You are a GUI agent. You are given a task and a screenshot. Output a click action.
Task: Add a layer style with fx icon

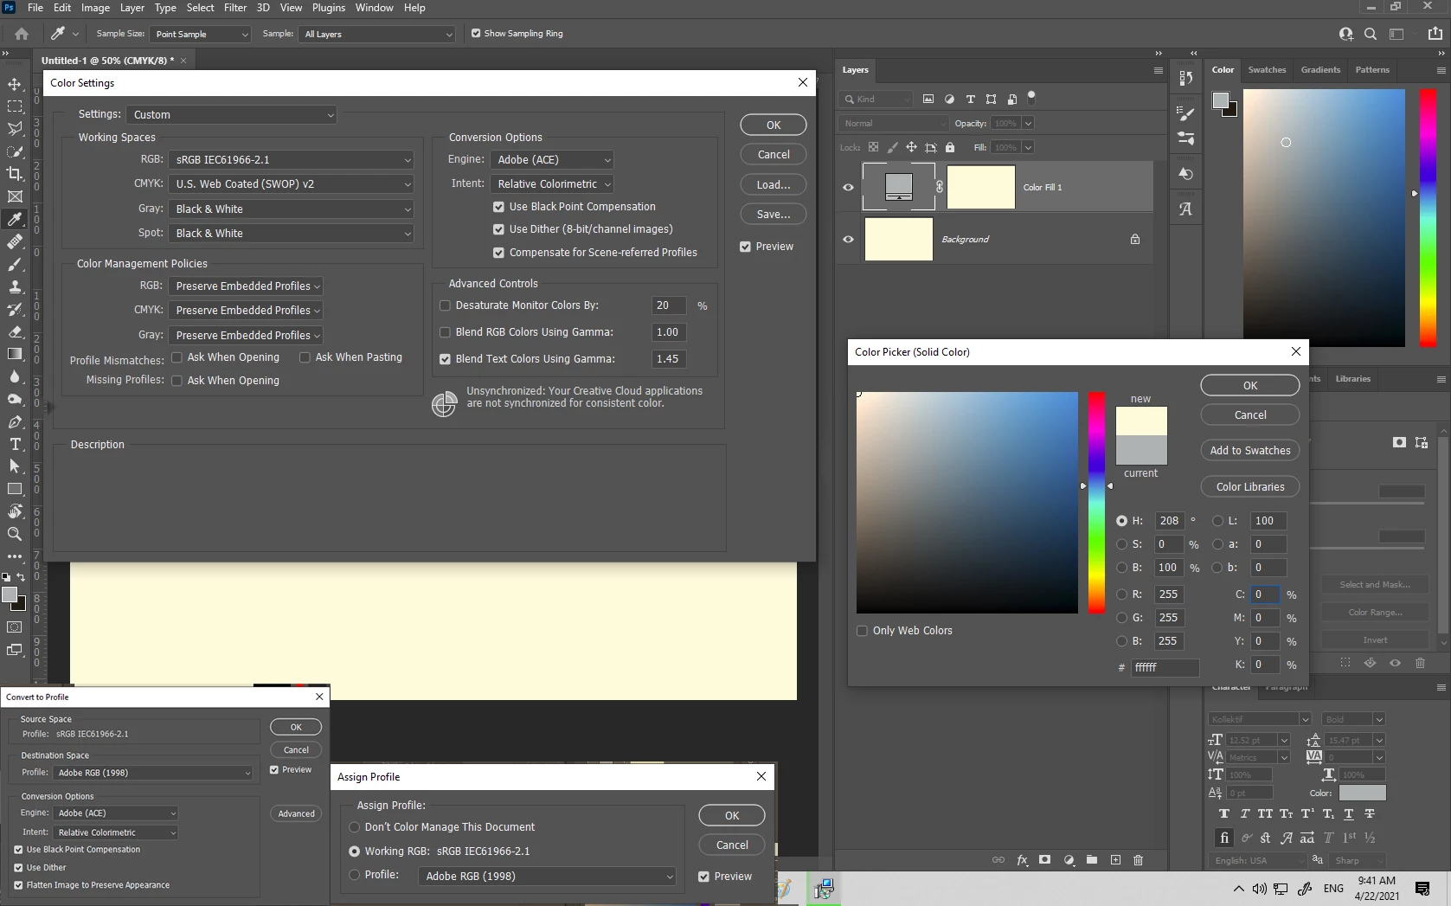1022,860
